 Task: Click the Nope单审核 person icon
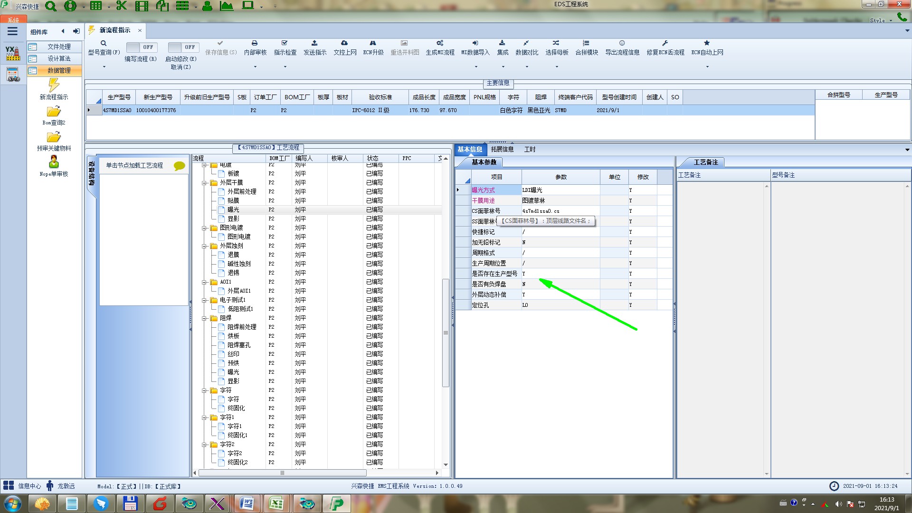[54, 162]
